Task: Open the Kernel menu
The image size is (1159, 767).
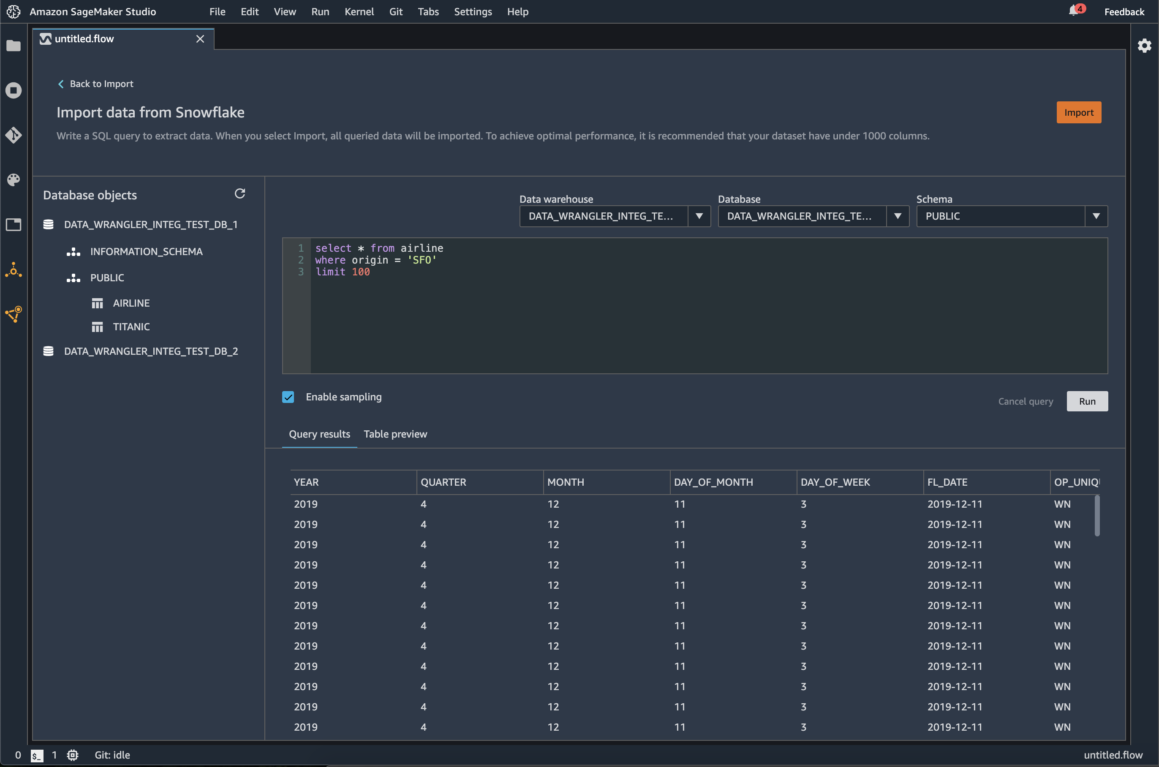Action: [359, 12]
